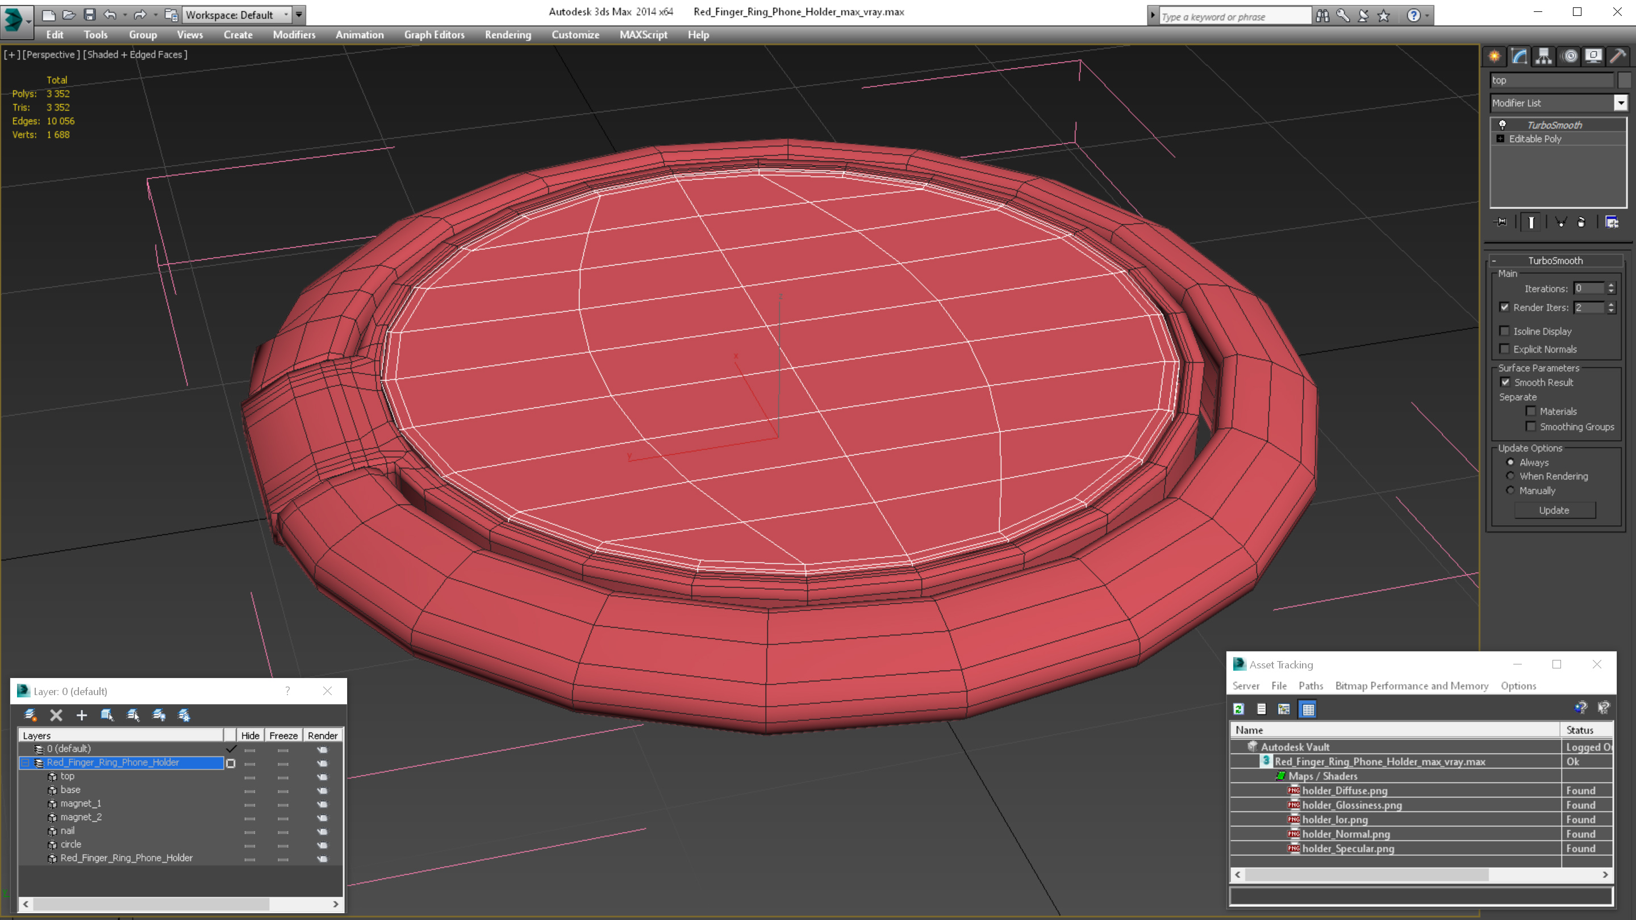The image size is (1636, 920).
Task: Click the Save File toolbar icon
Action: click(89, 15)
